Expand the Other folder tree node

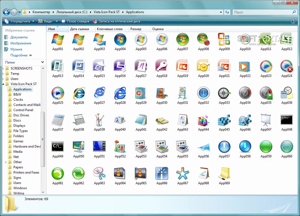point(6,162)
